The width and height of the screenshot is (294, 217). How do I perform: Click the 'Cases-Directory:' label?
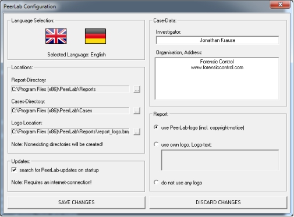28,101
